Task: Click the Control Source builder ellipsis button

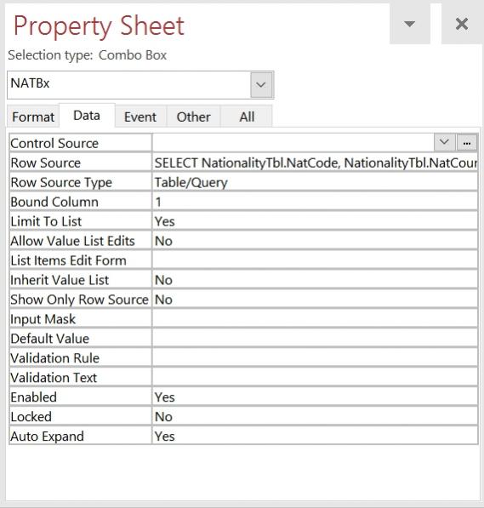Action: pos(466,143)
